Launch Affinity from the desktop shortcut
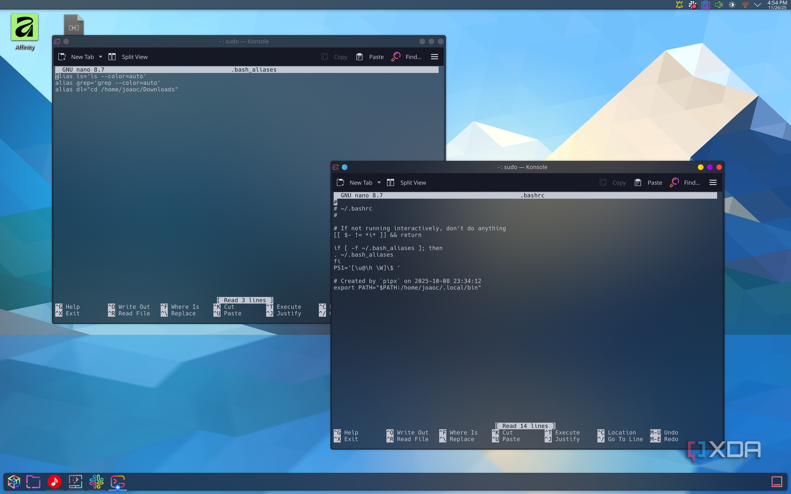The height and width of the screenshot is (494, 791). coord(24,27)
